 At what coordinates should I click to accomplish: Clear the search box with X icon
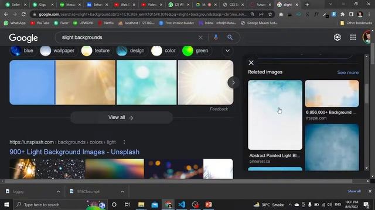coord(200,37)
